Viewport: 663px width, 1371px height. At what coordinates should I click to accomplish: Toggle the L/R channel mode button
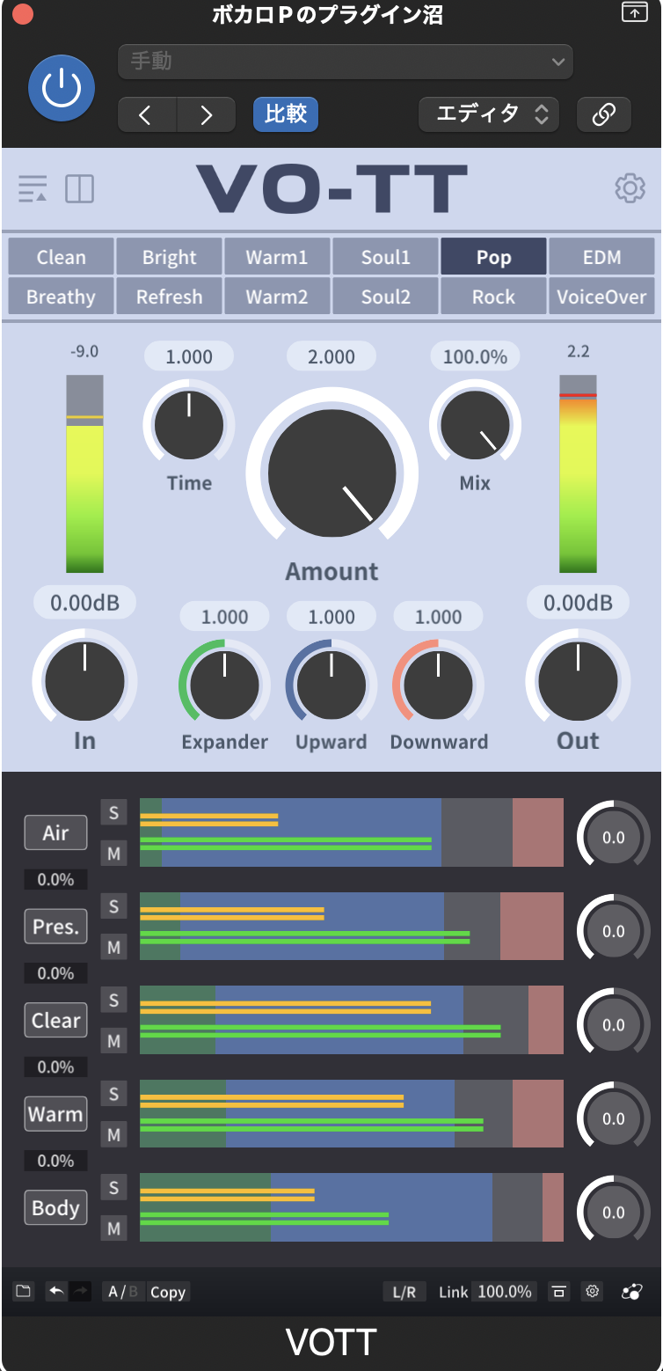click(404, 1292)
